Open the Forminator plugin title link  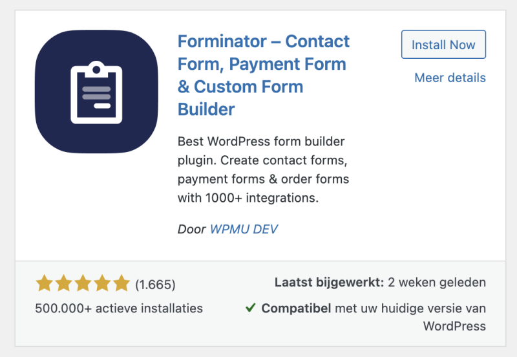tap(263, 75)
